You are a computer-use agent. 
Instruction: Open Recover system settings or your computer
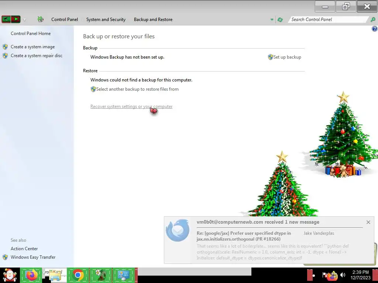[131, 106]
